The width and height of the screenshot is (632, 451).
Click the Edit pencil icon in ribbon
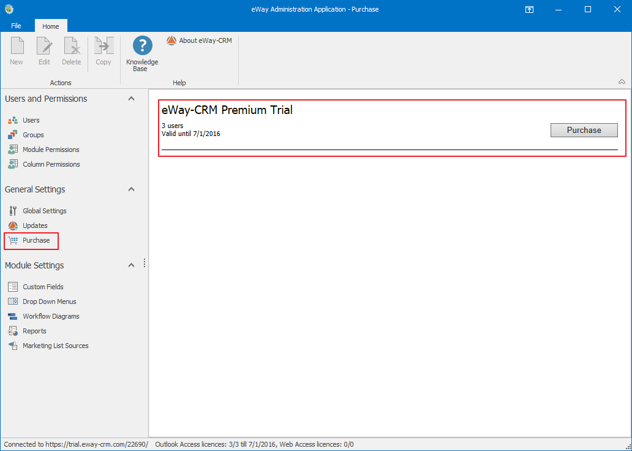(44, 45)
